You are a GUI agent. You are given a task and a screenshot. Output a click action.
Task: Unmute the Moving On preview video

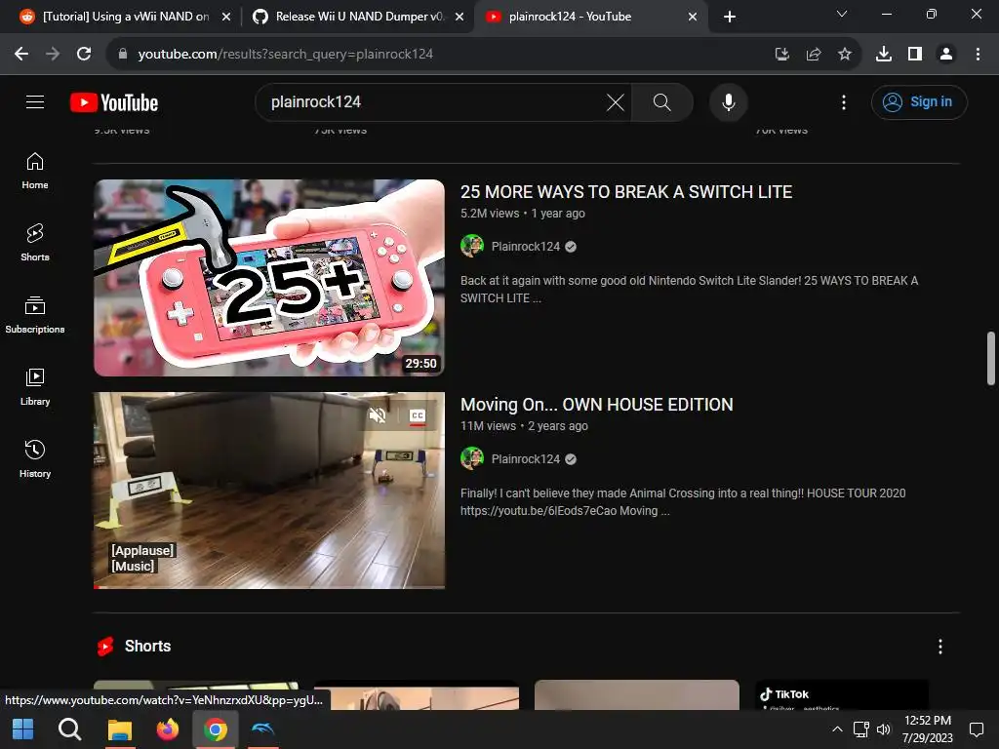coord(378,415)
